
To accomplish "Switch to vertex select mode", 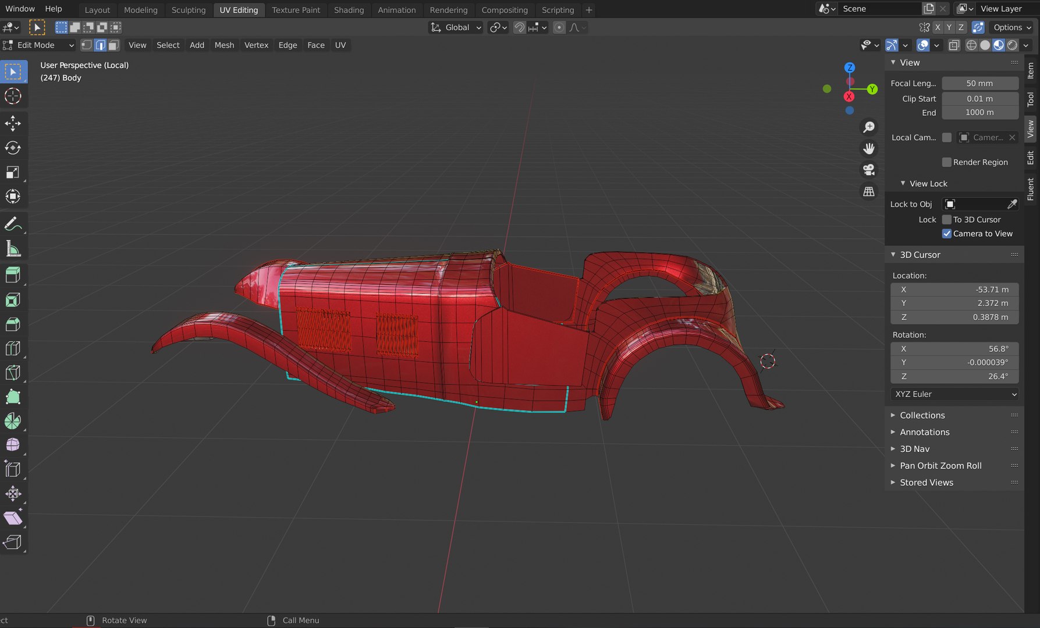I will point(87,45).
